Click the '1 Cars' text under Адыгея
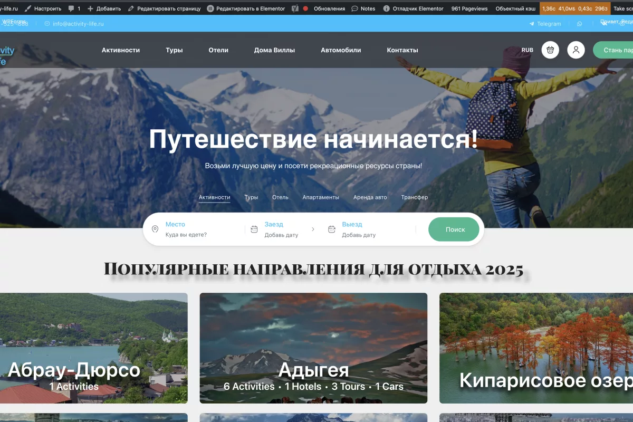Viewport: 633px width, 422px height. click(x=389, y=387)
